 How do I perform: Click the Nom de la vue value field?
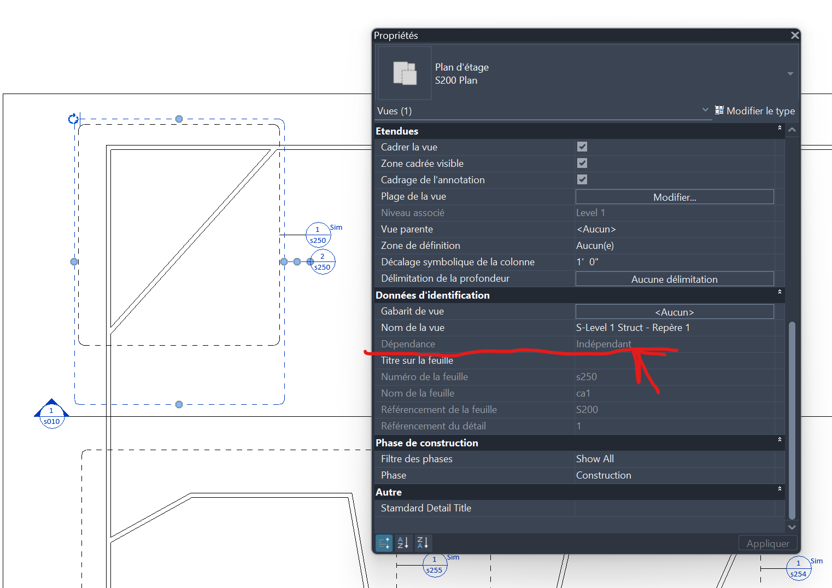coord(675,328)
